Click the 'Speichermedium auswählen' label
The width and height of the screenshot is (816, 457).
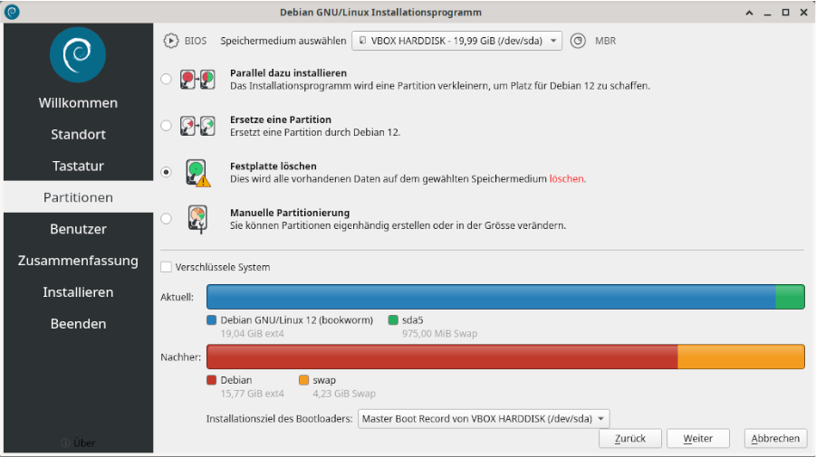click(283, 41)
